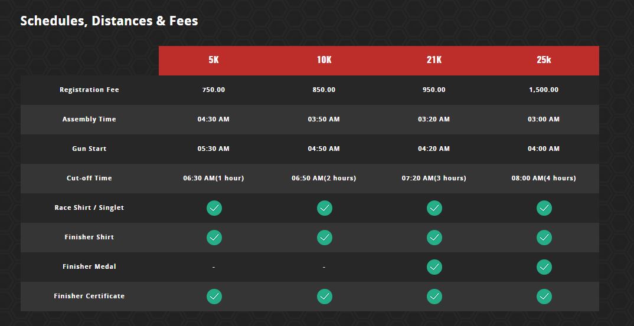
Task: Click the 5K Race Shirt checkmark icon
Action: [214, 208]
